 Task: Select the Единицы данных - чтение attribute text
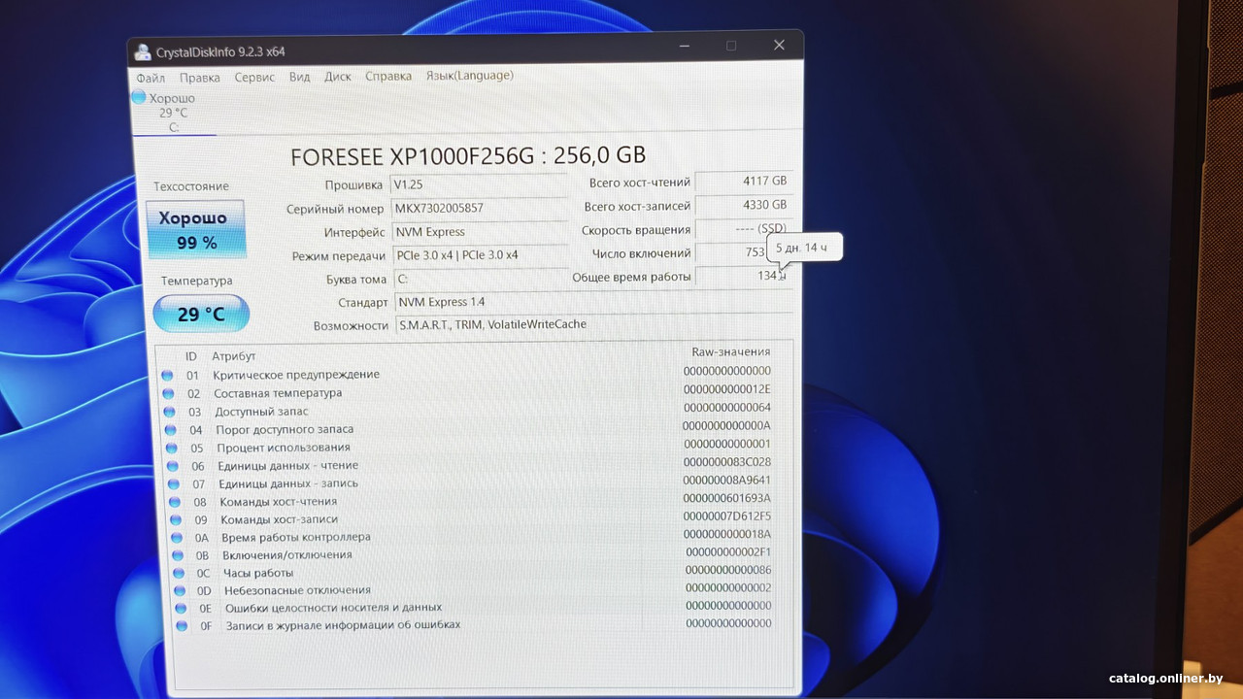click(288, 466)
